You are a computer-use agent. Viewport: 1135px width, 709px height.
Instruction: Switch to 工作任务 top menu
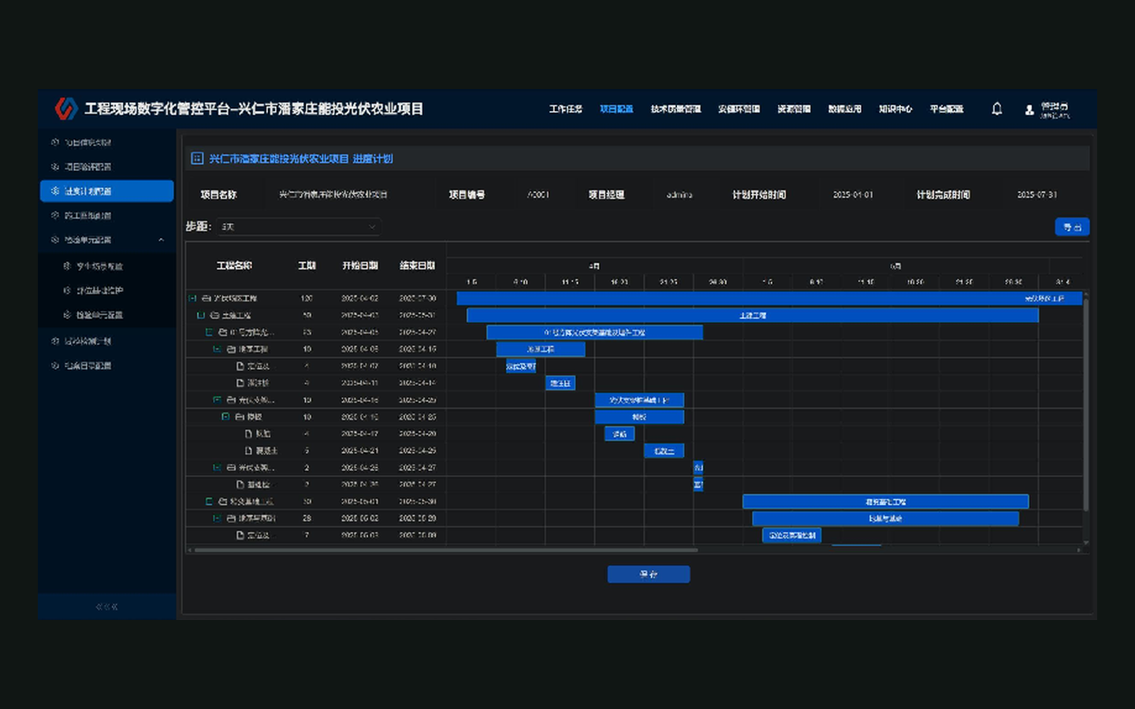click(565, 109)
